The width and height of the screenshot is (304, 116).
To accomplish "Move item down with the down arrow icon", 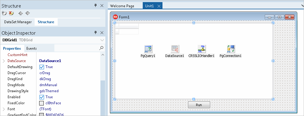I will click(28, 13).
